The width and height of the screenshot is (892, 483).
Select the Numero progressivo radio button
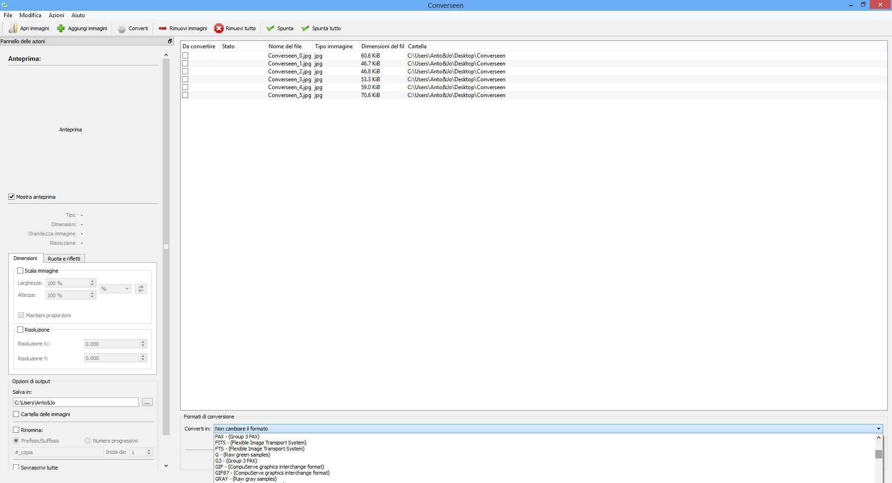(87, 441)
